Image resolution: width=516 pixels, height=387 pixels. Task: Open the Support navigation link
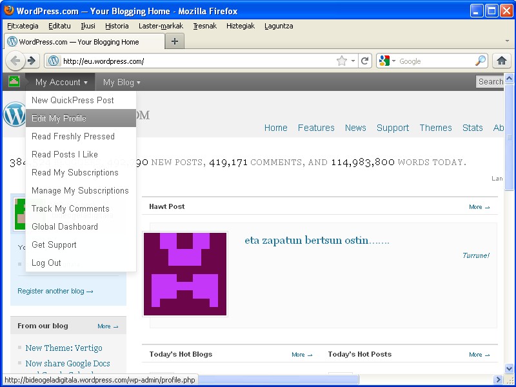click(393, 128)
